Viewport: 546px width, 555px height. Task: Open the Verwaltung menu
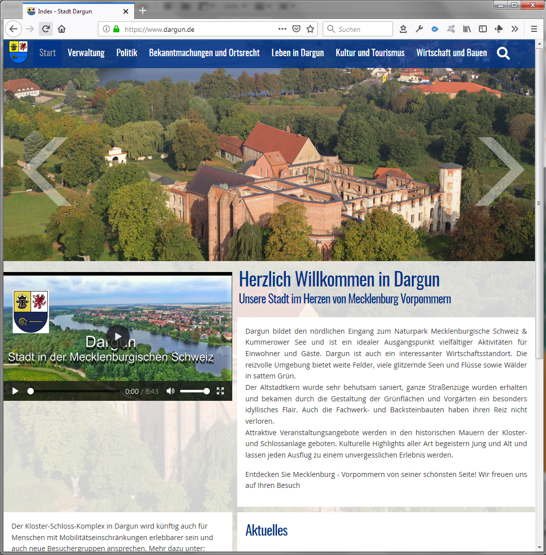[86, 53]
